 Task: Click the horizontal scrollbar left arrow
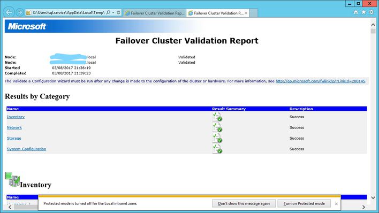coord(10,207)
